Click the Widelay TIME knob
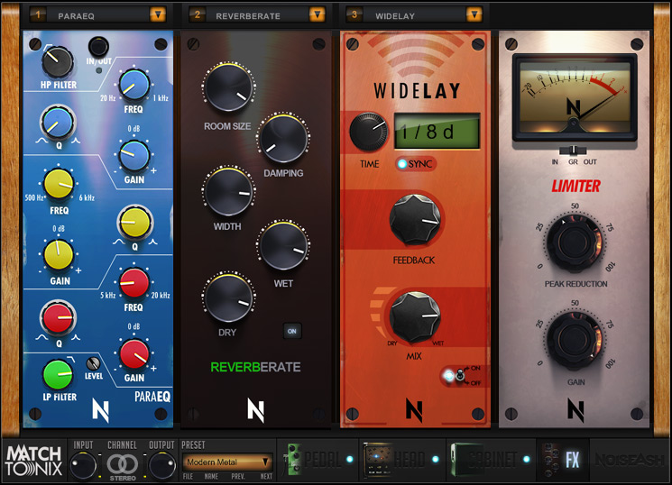Viewport: 672px width, 485px height. (369, 132)
